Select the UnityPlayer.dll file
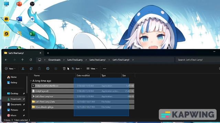Image resolution: width=220 pixels, height=123 pixels. click(83, 91)
